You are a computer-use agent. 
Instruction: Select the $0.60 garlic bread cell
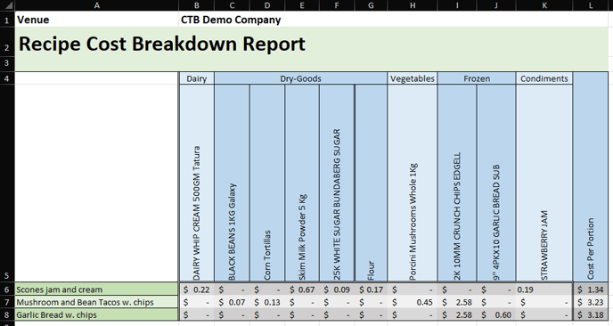(x=496, y=314)
